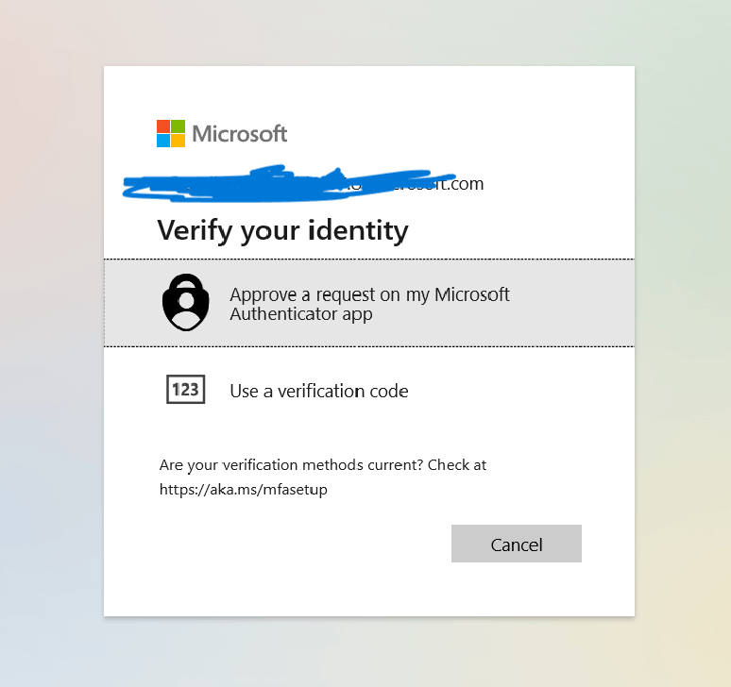This screenshot has height=687, width=731.
Task: Click the Microsoft Authenticator lock icon
Action: click(185, 302)
